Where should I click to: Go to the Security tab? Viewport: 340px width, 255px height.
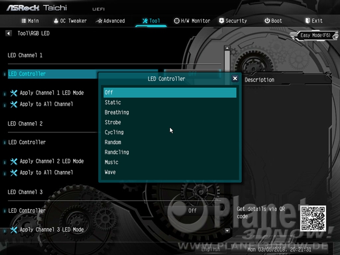coord(233,21)
